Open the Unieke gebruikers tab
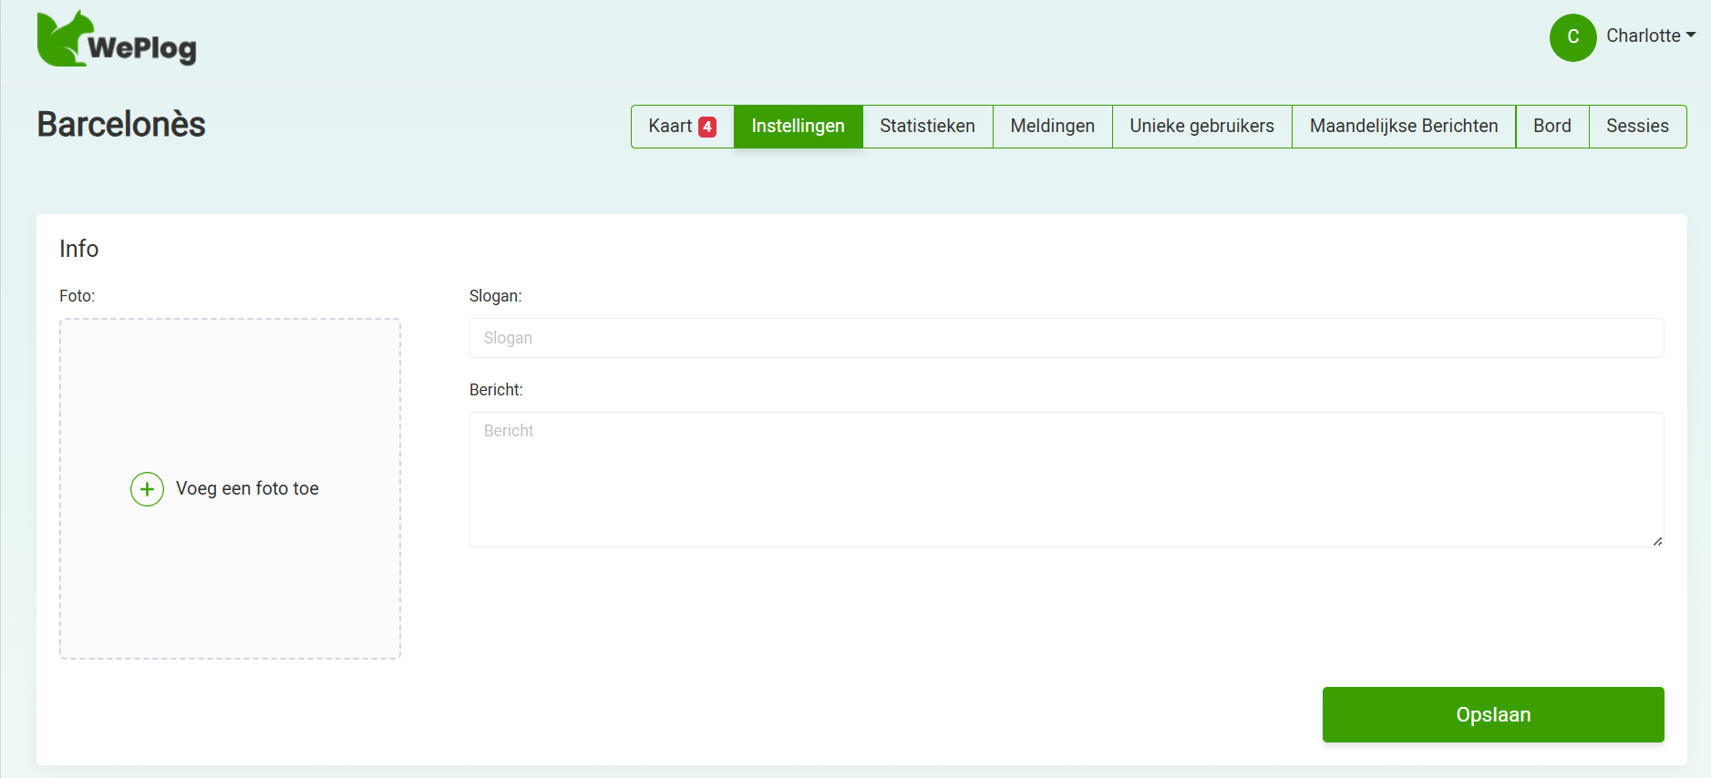Viewport: 1711px width, 778px height. tap(1201, 127)
